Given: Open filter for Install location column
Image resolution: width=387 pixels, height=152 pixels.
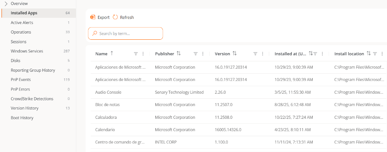Looking at the screenshot, I should (x=375, y=54).
